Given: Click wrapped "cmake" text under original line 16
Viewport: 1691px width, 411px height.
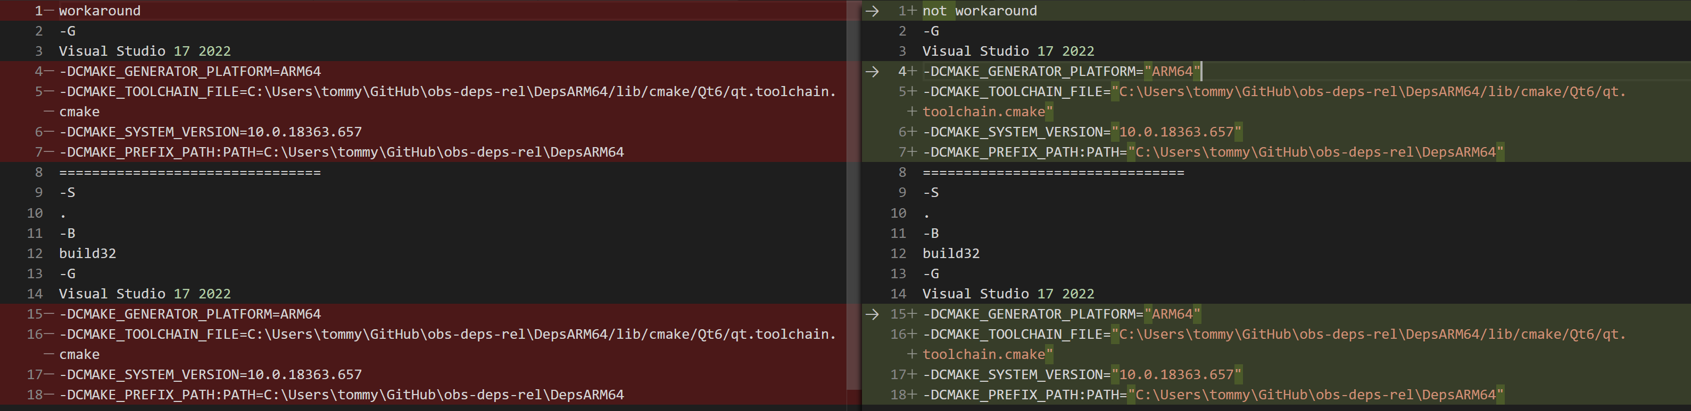Looking at the screenshot, I should click(79, 355).
